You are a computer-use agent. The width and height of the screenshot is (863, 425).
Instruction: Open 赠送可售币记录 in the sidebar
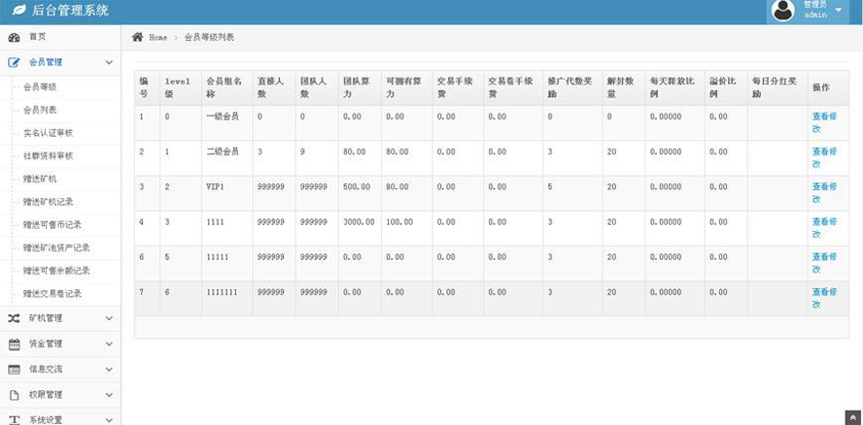(x=52, y=225)
